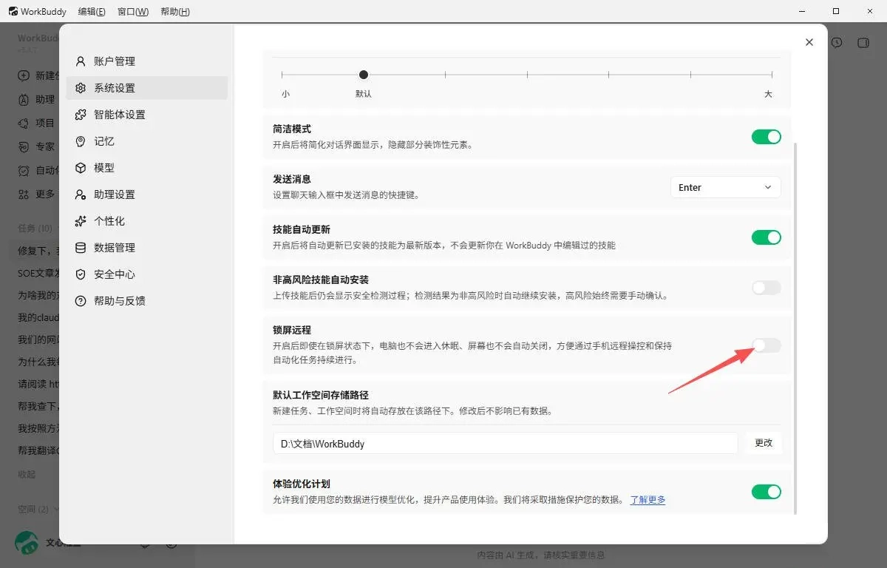The image size is (887, 568).
Task: Click the 数据管理 database icon
Action: (81, 248)
